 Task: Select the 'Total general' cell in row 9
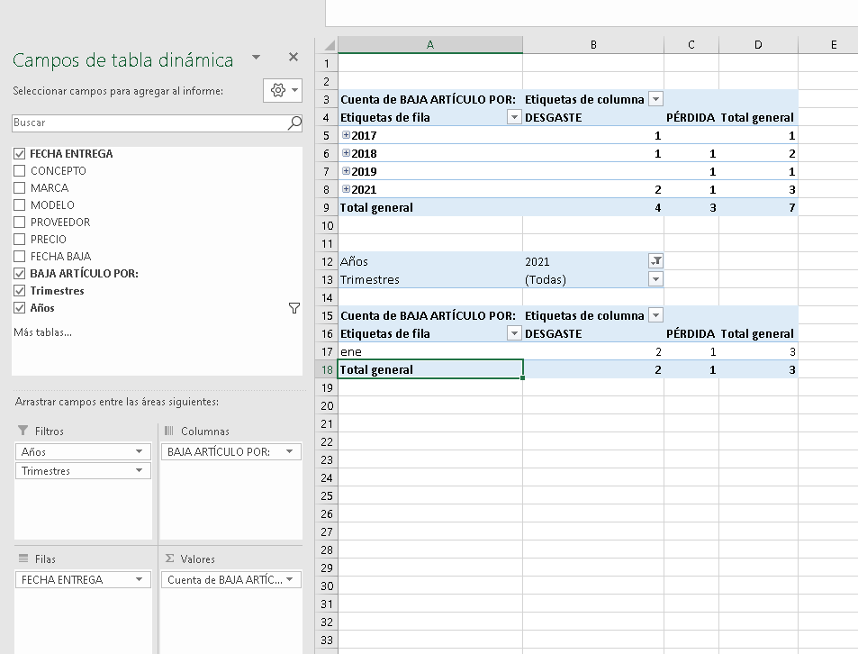430,207
